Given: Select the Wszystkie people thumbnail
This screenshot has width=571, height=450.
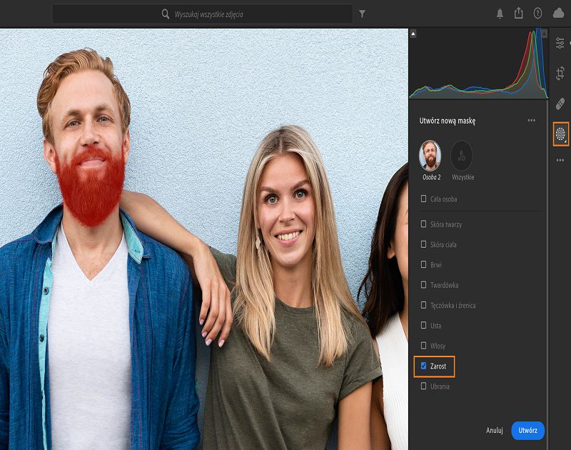Looking at the screenshot, I should click(x=462, y=156).
